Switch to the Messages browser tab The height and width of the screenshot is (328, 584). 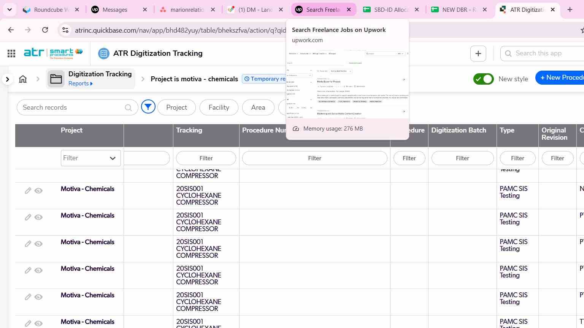click(x=119, y=9)
